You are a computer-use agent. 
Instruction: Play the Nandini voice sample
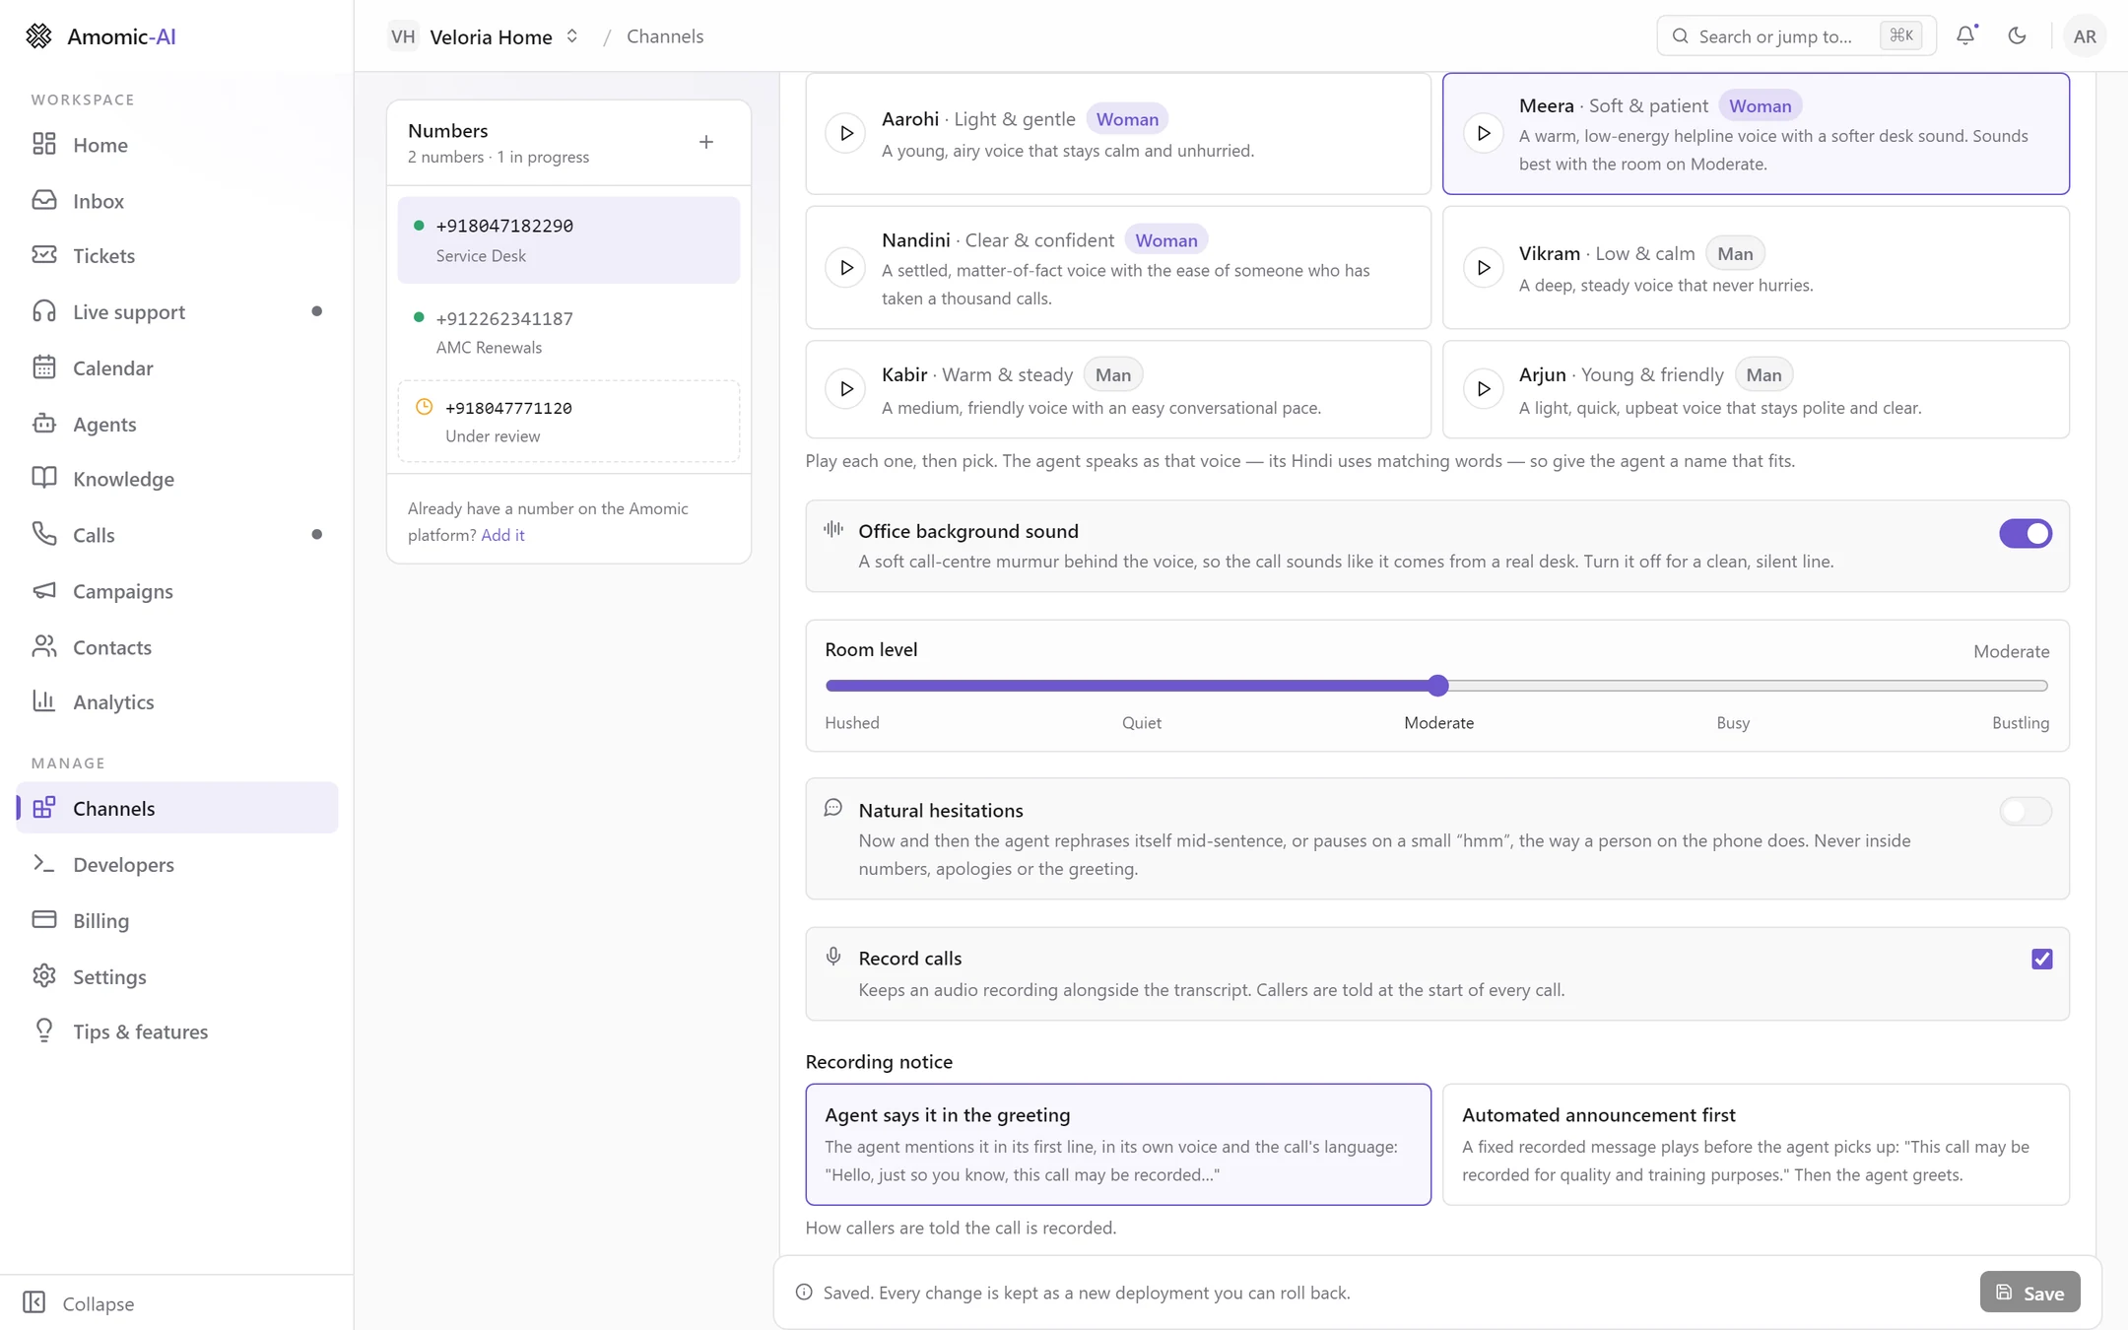(x=845, y=268)
